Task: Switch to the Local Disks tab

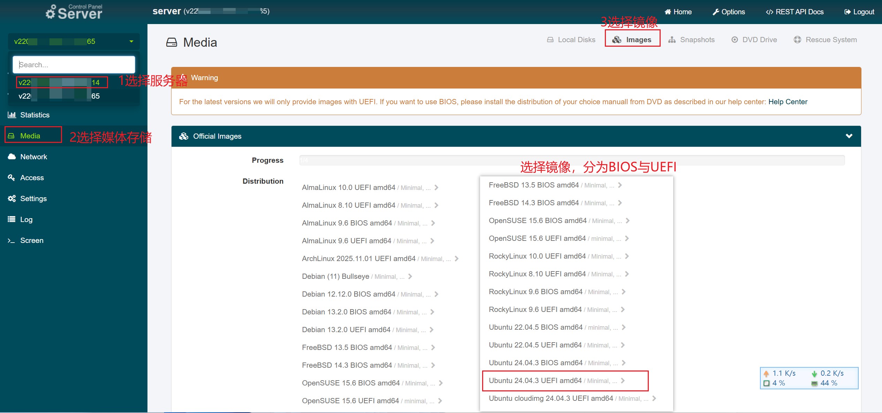Action: pyautogui.click(x=571, y=40)
